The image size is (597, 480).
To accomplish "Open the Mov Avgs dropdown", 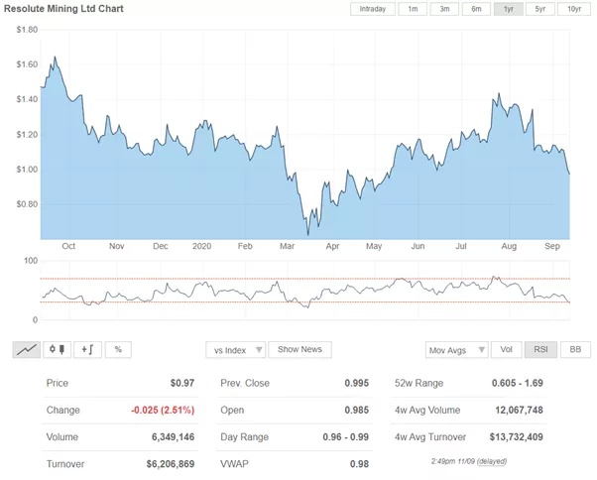I will 456,350.
